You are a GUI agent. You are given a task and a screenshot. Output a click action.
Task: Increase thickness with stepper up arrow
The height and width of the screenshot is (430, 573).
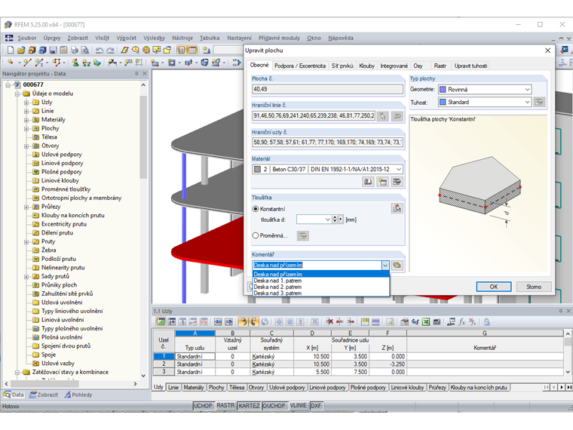click(x=335, y=217)
